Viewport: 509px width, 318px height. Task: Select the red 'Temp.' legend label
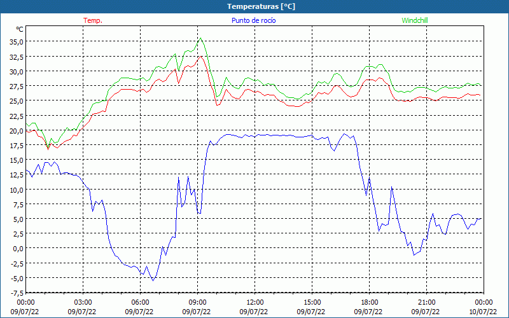pyautogui.click(x=93, y=20)
